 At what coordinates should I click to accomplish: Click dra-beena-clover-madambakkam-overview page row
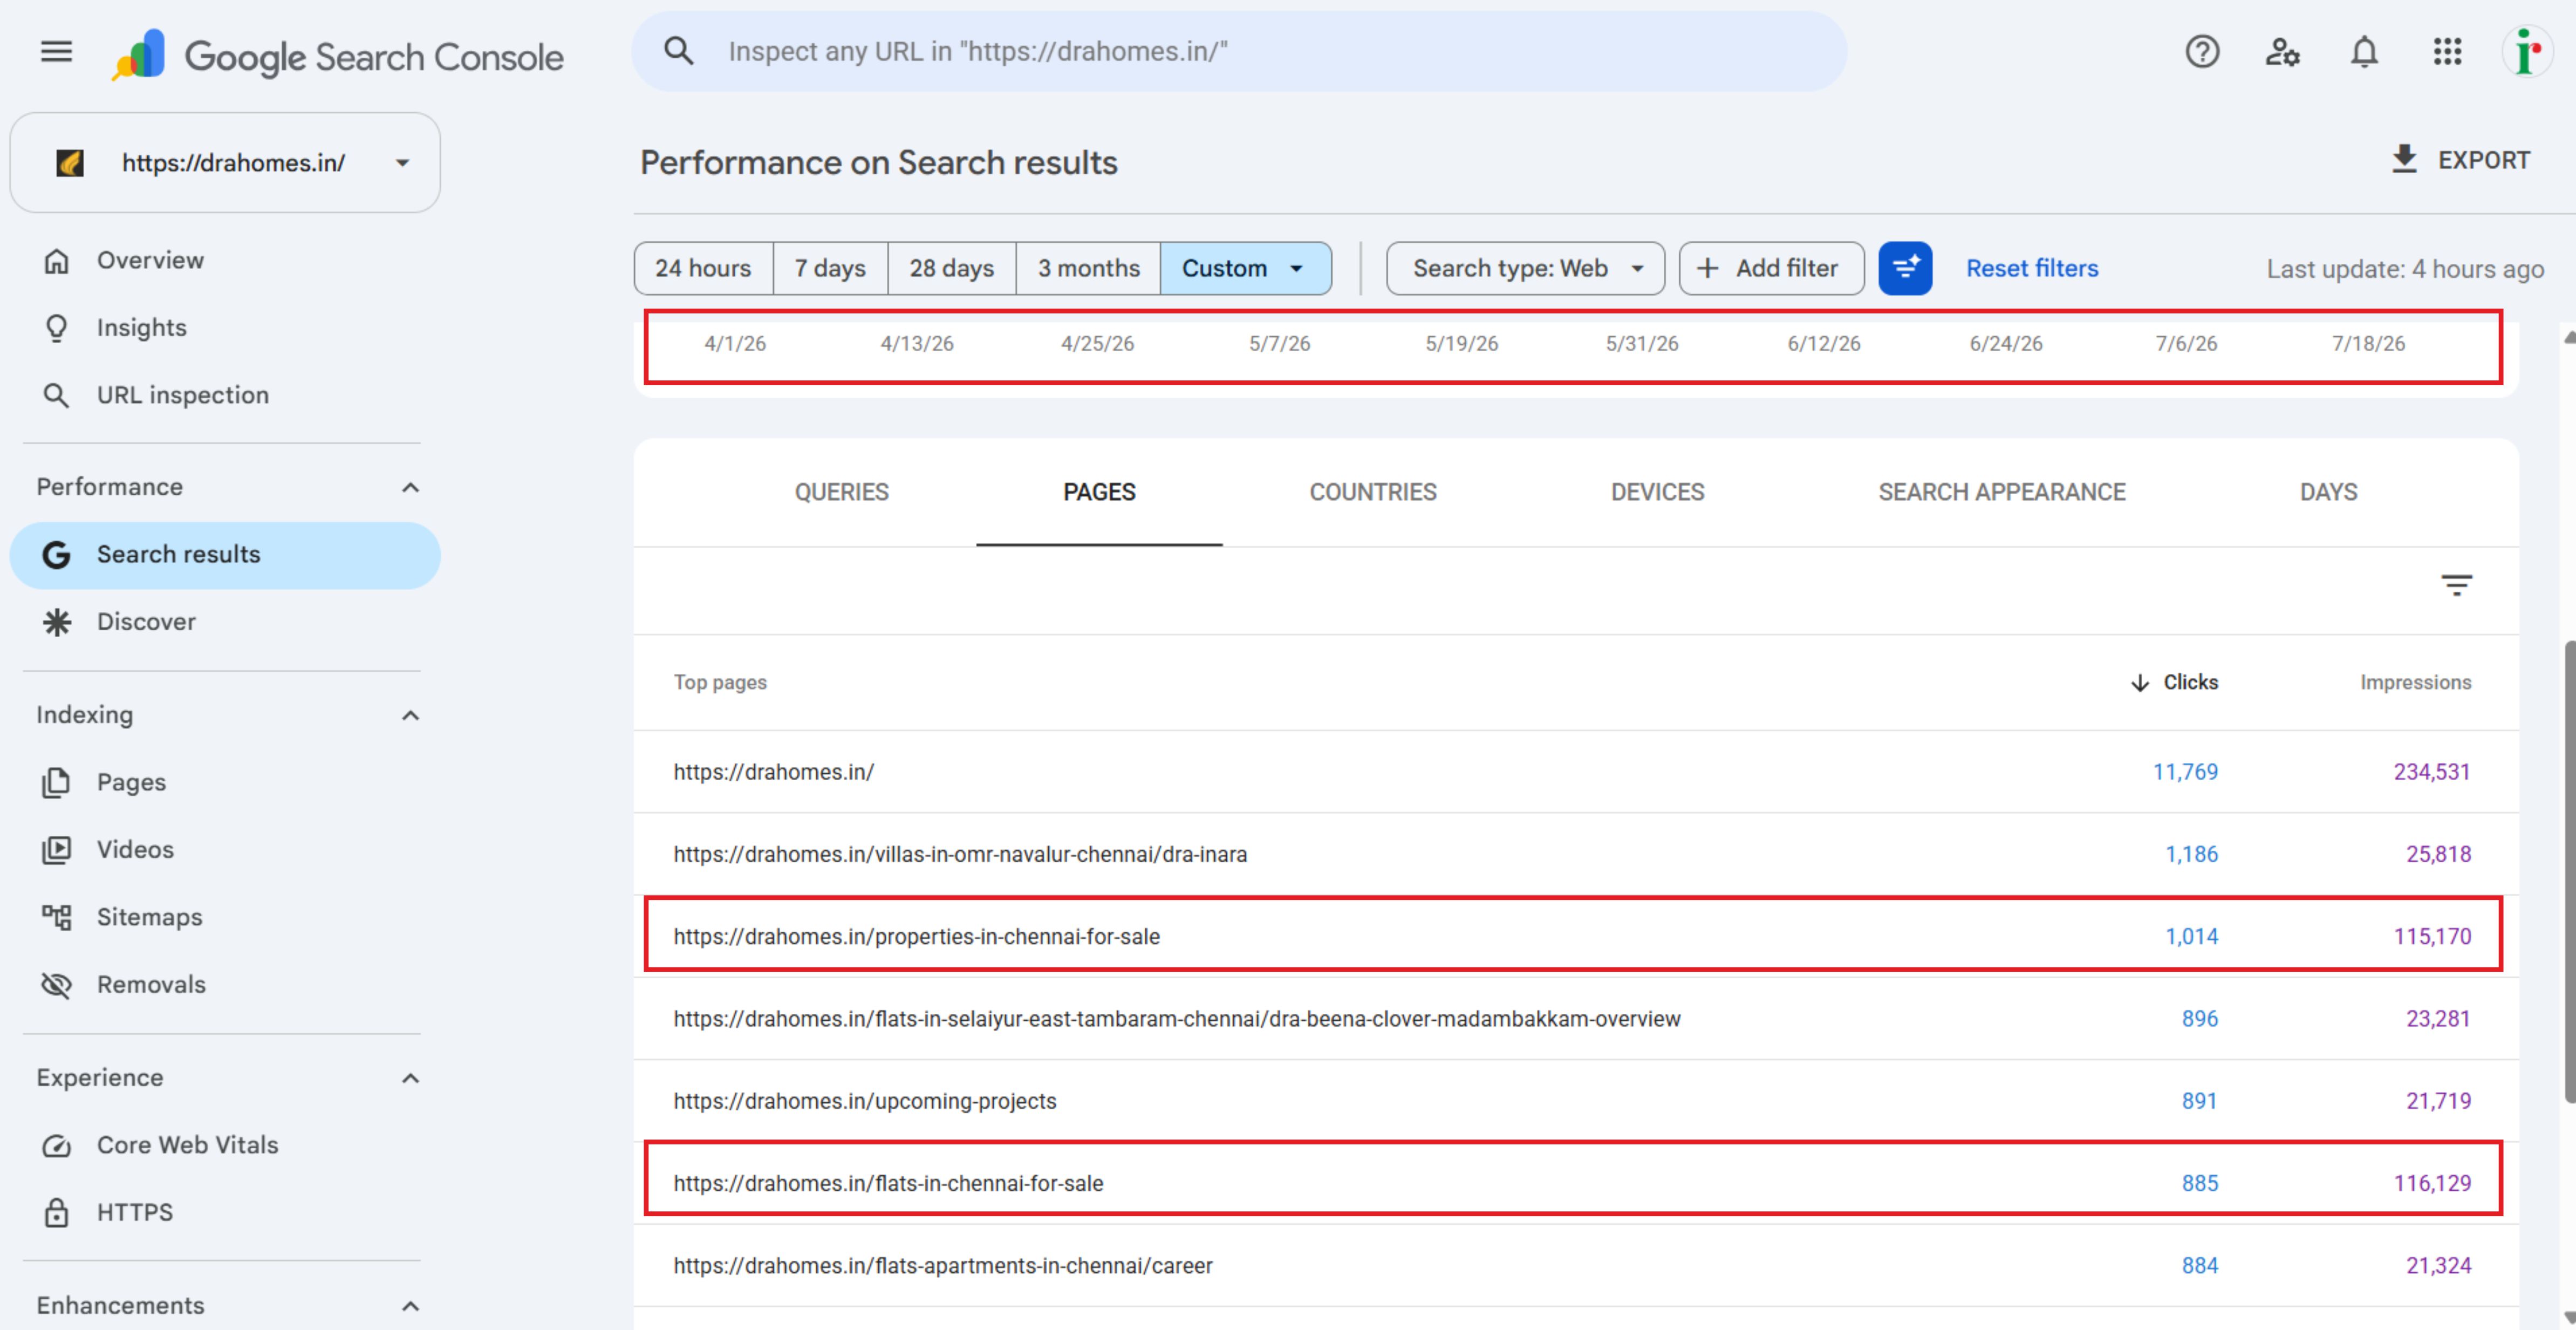pos(1575,1019)
